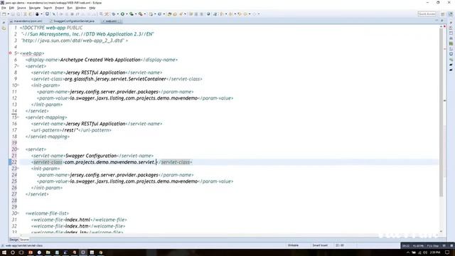This screenshot has width=455, height=256.
Task: Open the Windows notification center
Action: click(x=447, y=252)
